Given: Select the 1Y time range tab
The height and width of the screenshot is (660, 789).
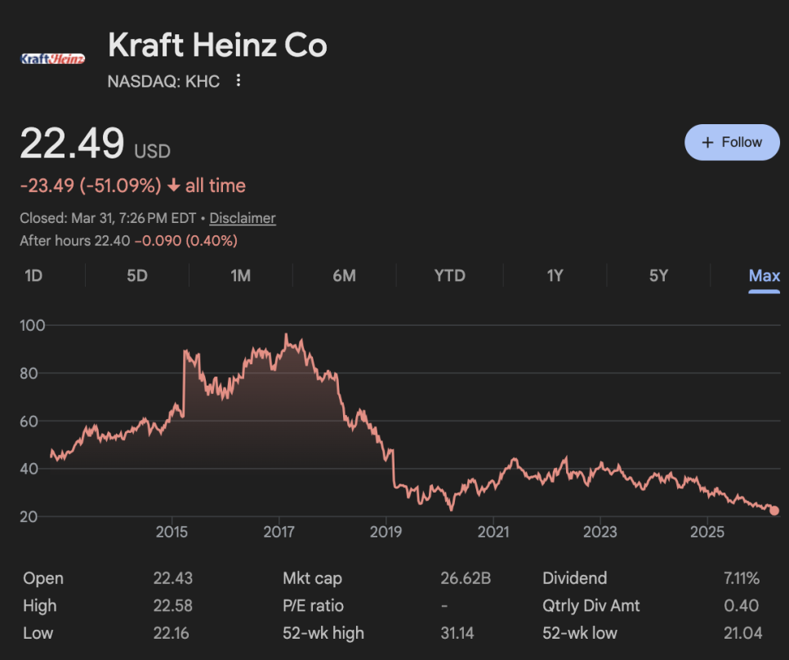Looking at the screenshot, I should point(555,275).
